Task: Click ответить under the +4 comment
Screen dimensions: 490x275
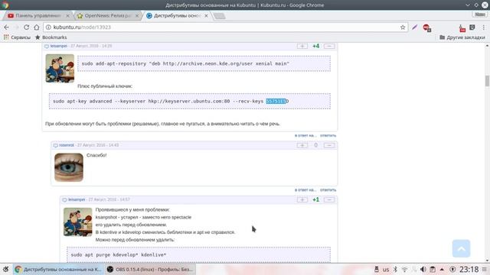Action: (x=328, y=136)
